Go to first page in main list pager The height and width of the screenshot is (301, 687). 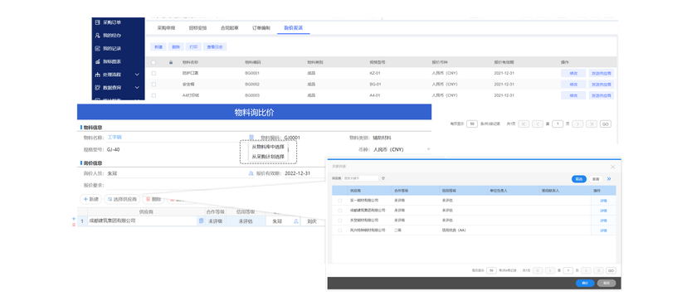[x=524, y=124]
